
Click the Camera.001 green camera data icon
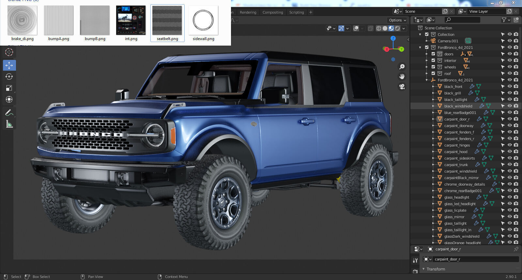tap(468, 41)
